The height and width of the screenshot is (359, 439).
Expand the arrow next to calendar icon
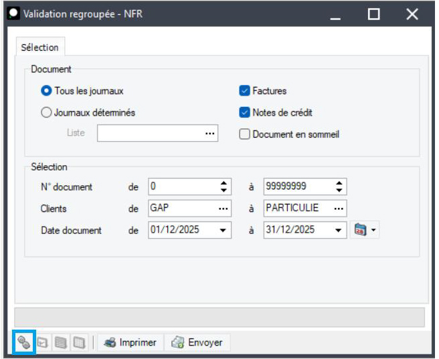pos(373,230)
